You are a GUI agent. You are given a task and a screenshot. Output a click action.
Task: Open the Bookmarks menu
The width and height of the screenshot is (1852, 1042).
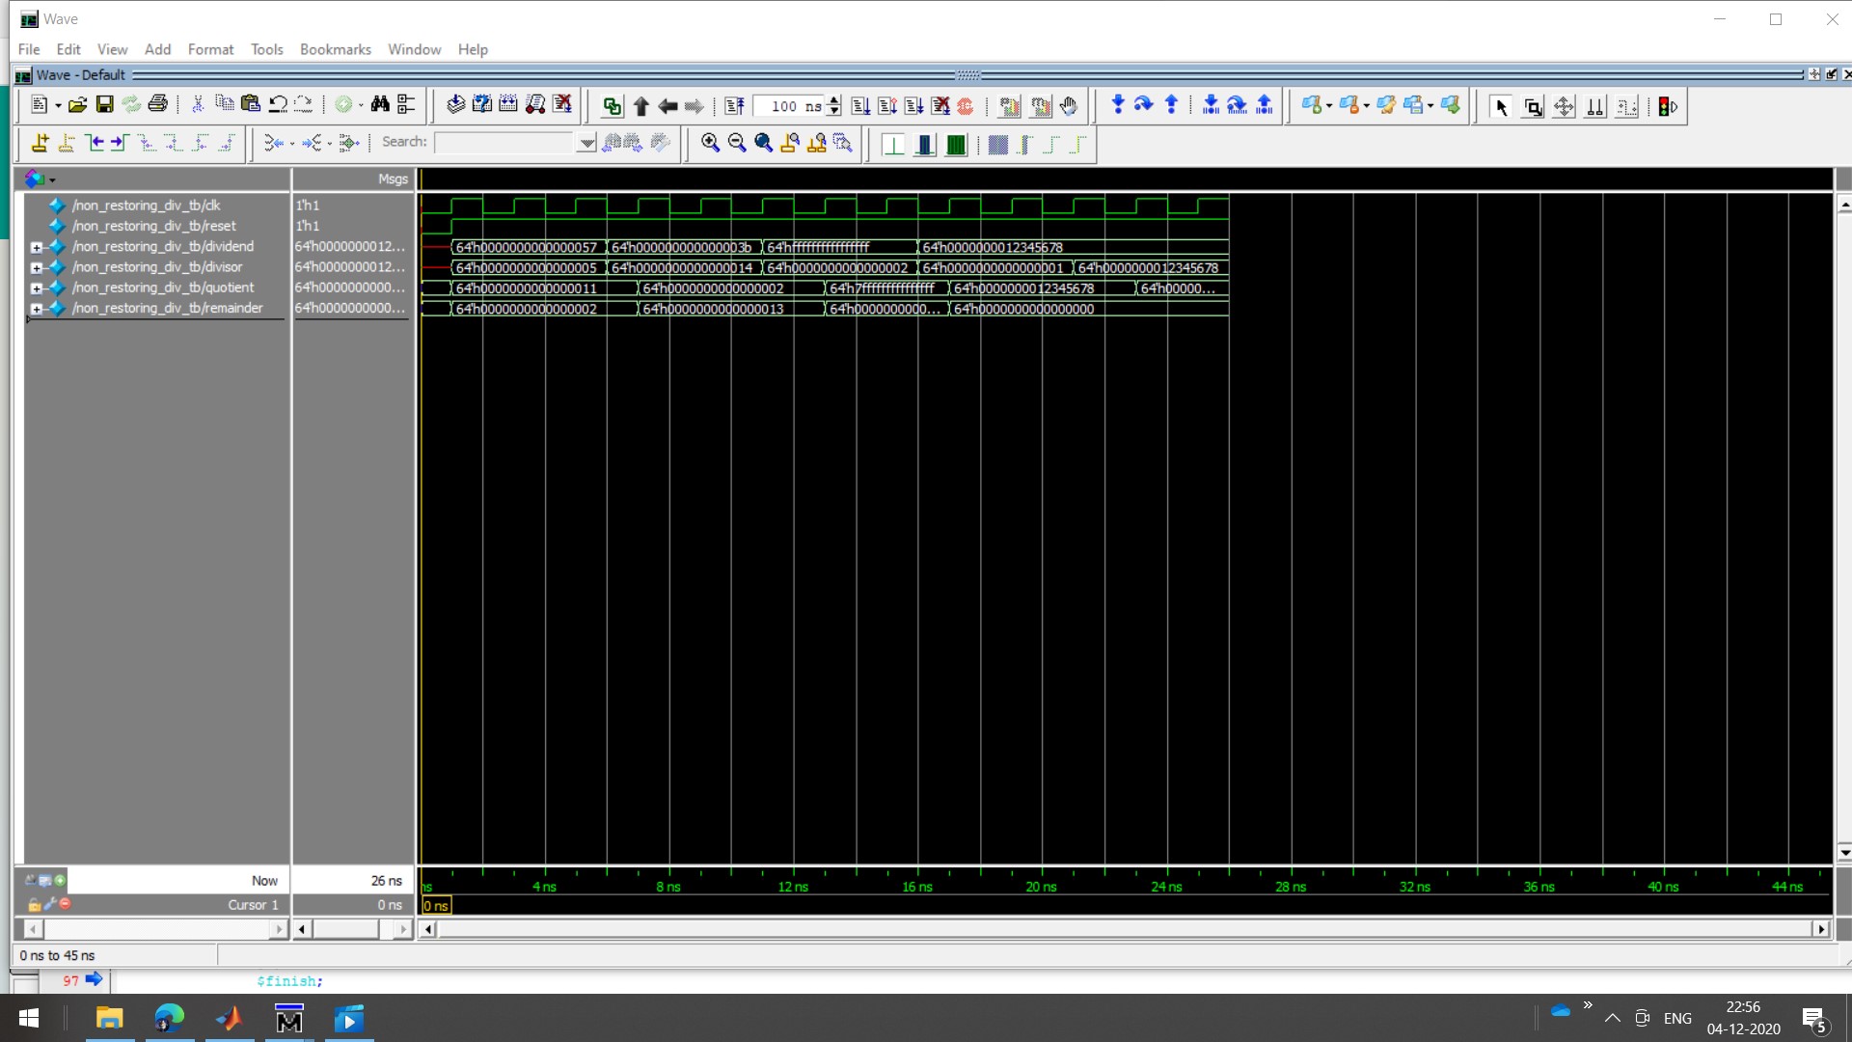click(335, 49)
